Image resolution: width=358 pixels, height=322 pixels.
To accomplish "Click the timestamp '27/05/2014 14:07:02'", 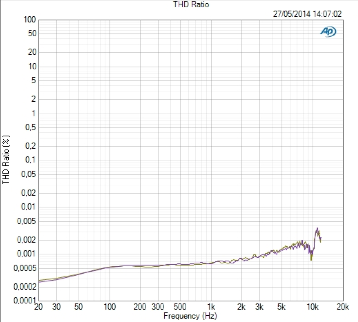I will point(307,14).
